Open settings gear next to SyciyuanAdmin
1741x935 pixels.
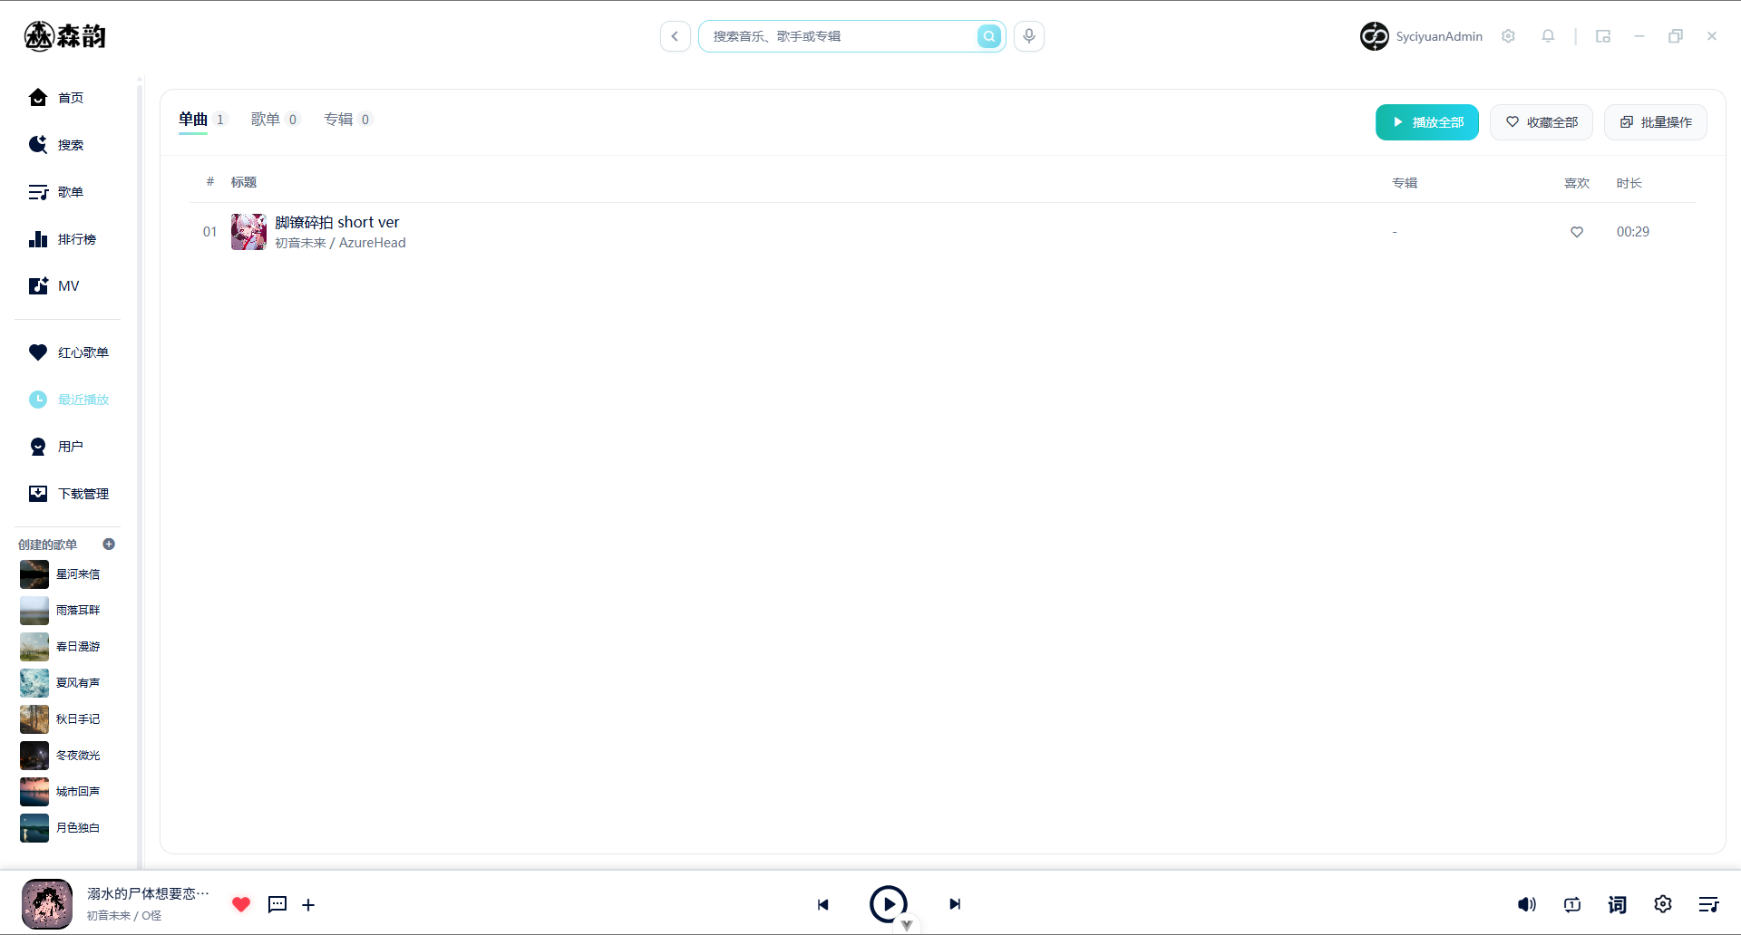click(x=1508, y=36)
